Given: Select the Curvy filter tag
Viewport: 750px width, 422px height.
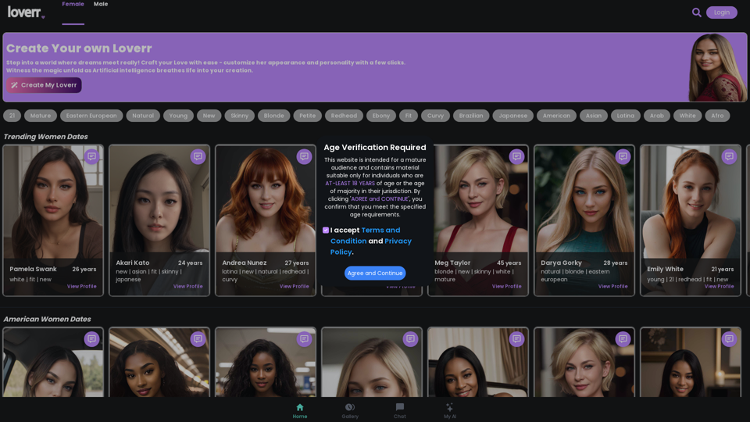Looking at the screenshot, I should click(x=435, y=116).
